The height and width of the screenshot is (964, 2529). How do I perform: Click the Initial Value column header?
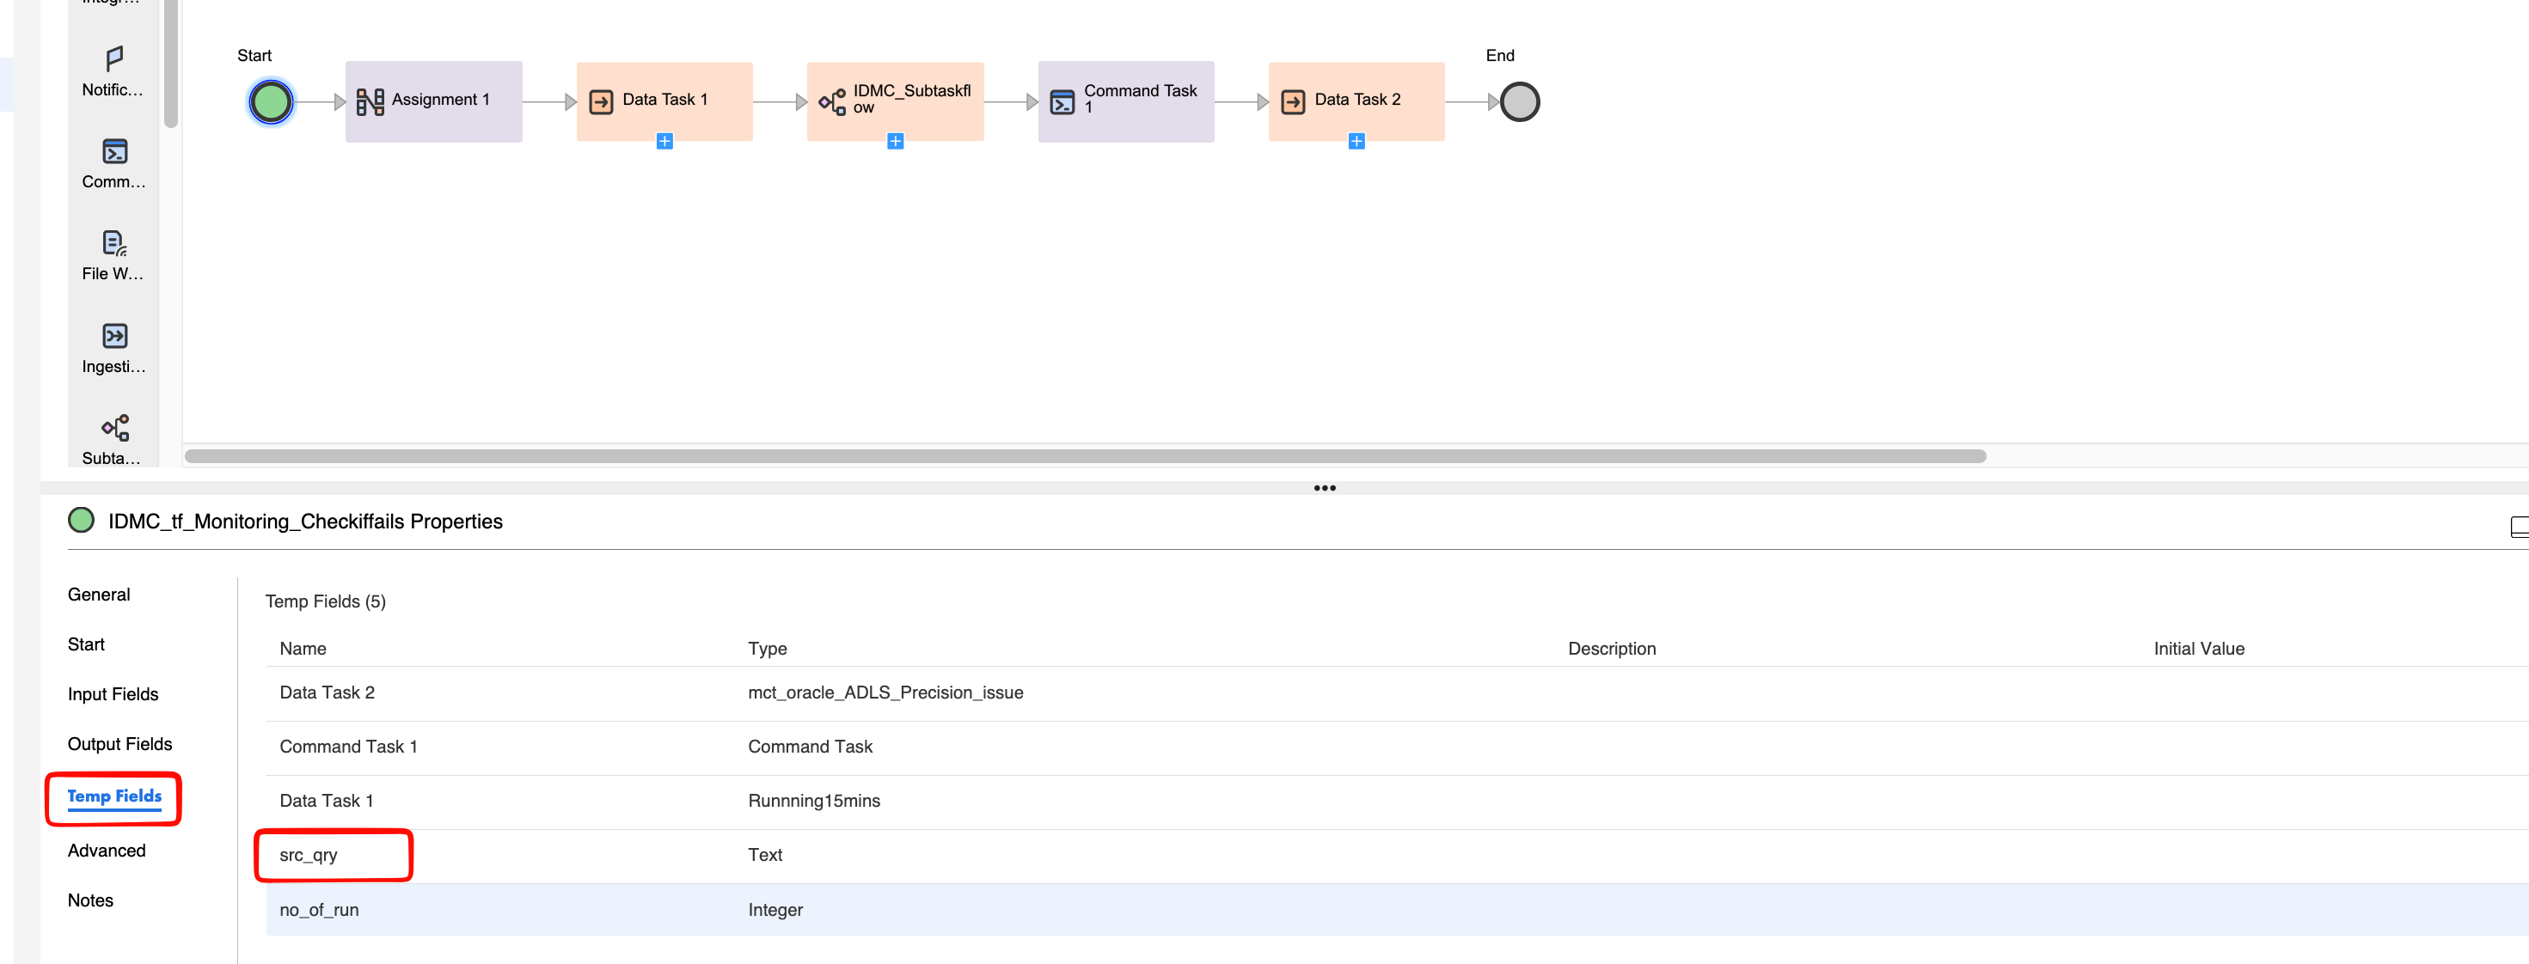coord(2198,648)
